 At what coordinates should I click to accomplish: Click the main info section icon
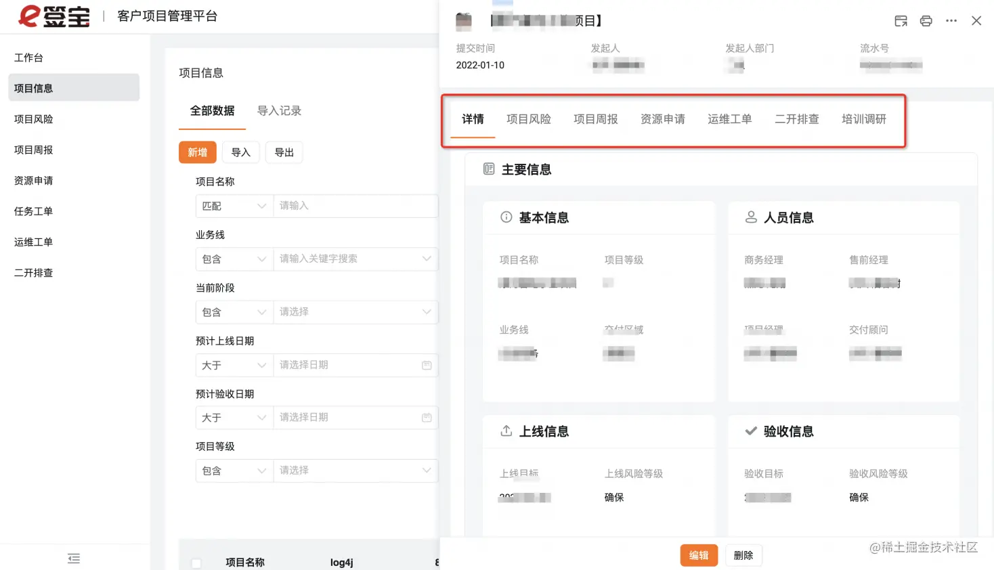click(x=489, y=169)
